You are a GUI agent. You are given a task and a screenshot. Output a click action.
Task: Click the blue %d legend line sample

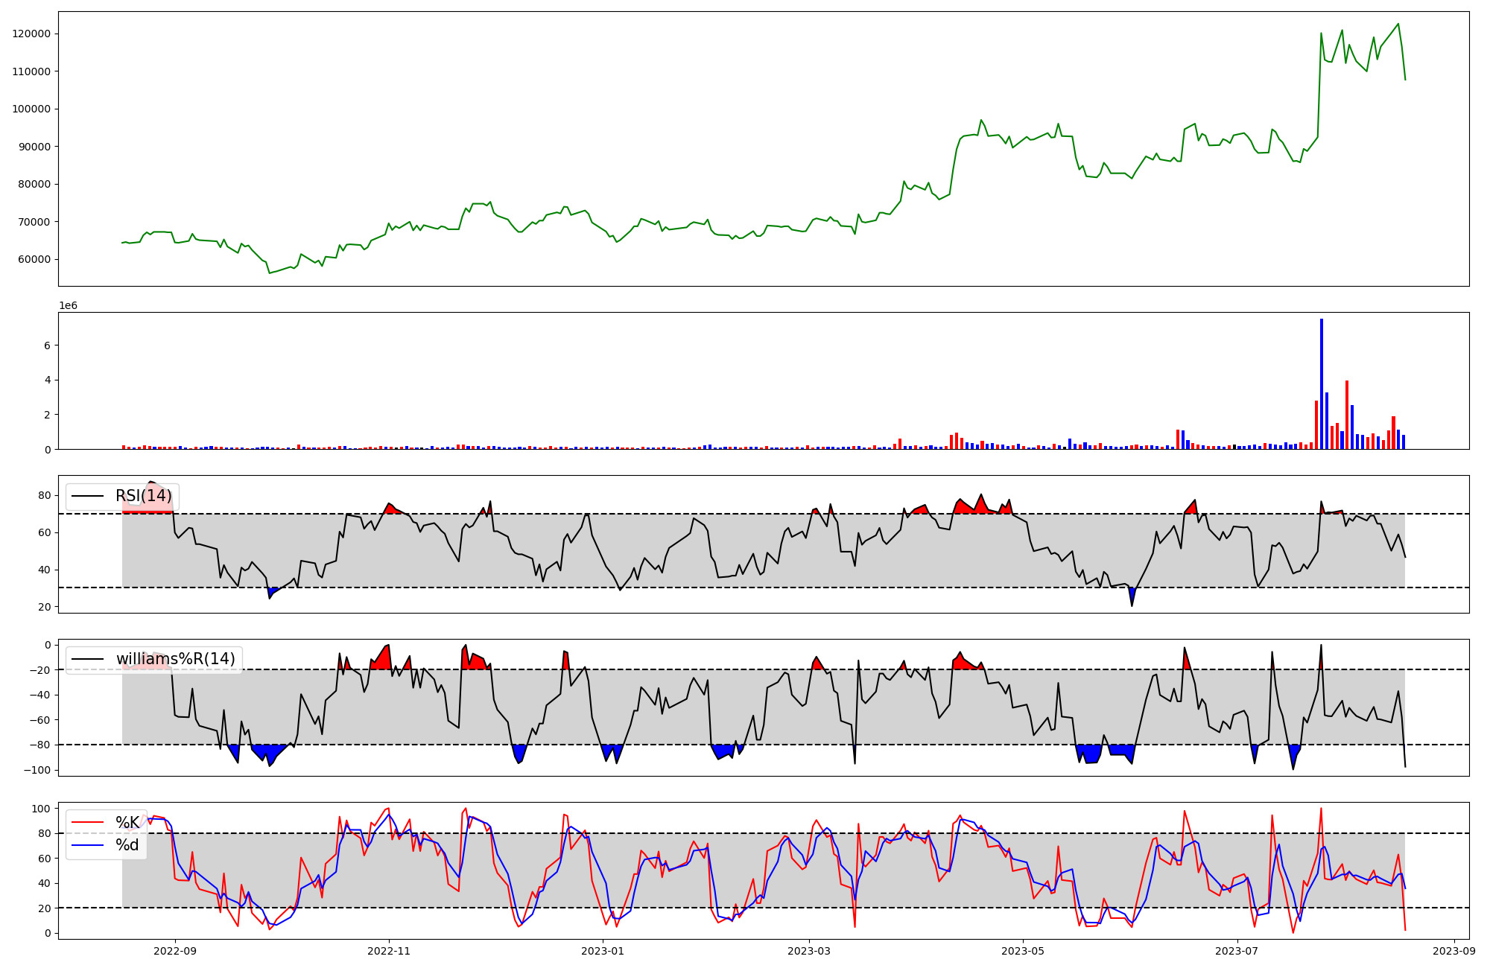88,845
